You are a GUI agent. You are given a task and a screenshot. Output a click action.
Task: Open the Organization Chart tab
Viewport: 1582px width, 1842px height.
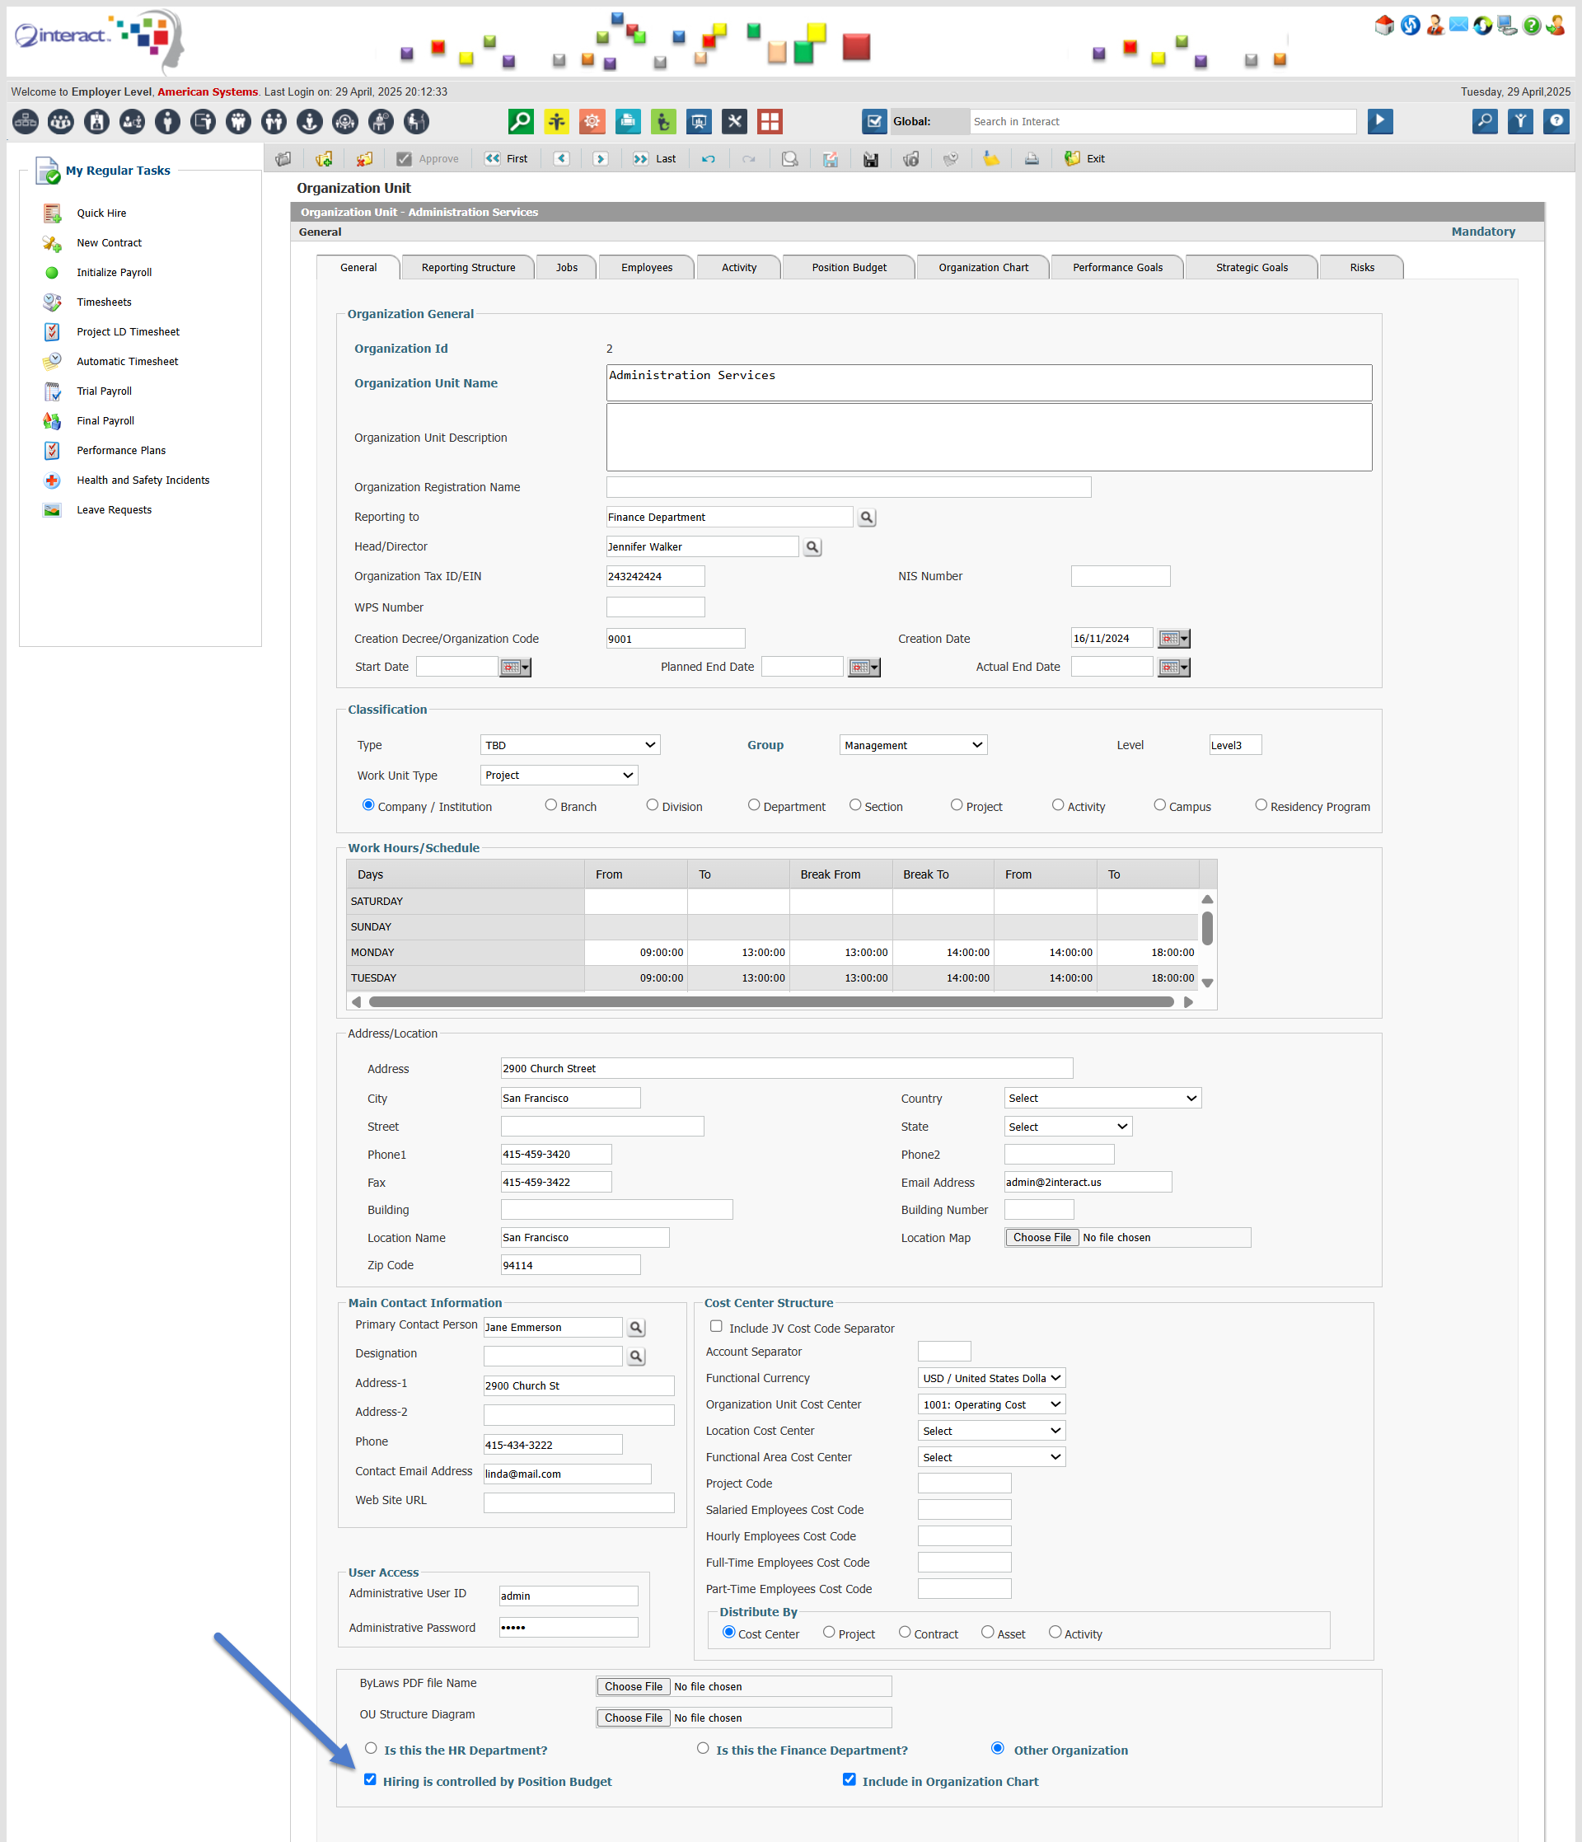983,268
